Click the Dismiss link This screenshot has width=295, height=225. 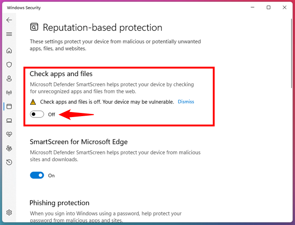point(186,102)
